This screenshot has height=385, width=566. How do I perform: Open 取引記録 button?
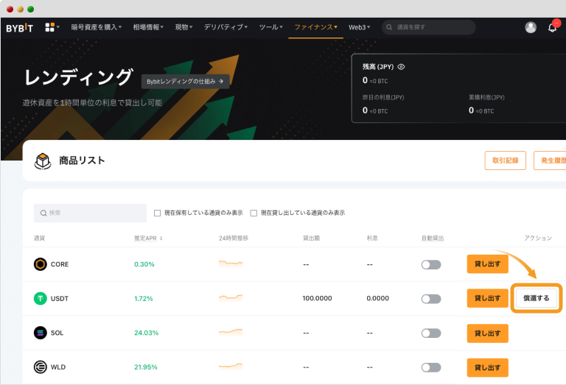point(505,160)
